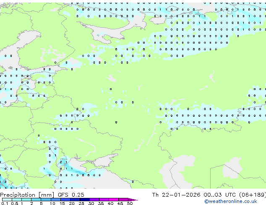The image size is (266, 205).
Task: Select the 5–10 mm legend color swatch
Action: tap(46, 200)
